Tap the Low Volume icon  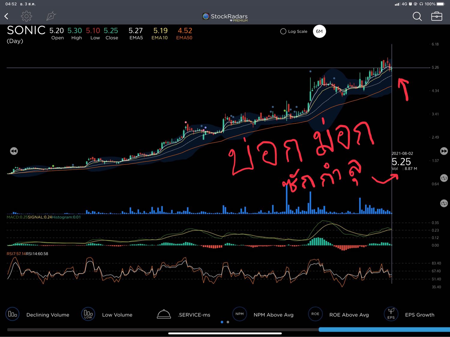tap(88, 314)
